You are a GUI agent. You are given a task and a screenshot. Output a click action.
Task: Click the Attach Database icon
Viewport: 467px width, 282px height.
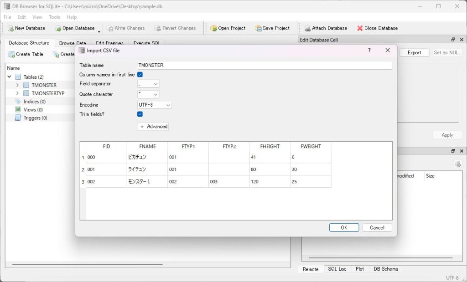(307, 28)
